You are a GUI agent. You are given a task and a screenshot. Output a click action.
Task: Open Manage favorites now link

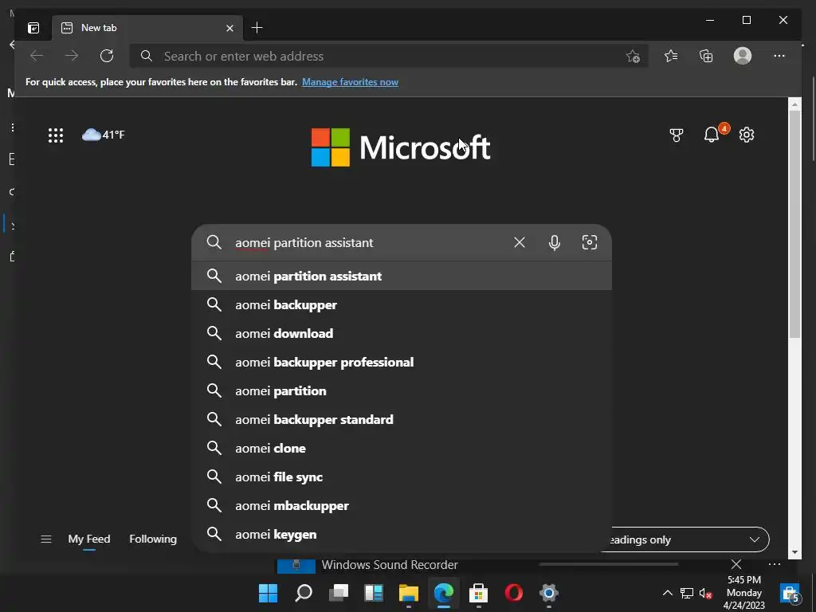(x=351, y=82)
